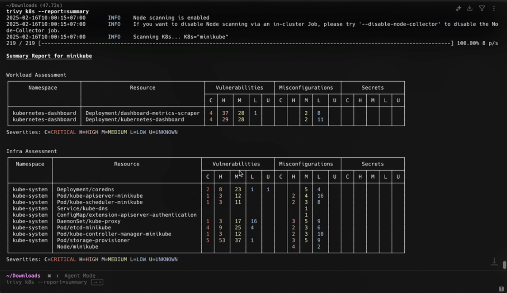Switch to the ~/Downloads tab
507x293 pixels.
23,275
